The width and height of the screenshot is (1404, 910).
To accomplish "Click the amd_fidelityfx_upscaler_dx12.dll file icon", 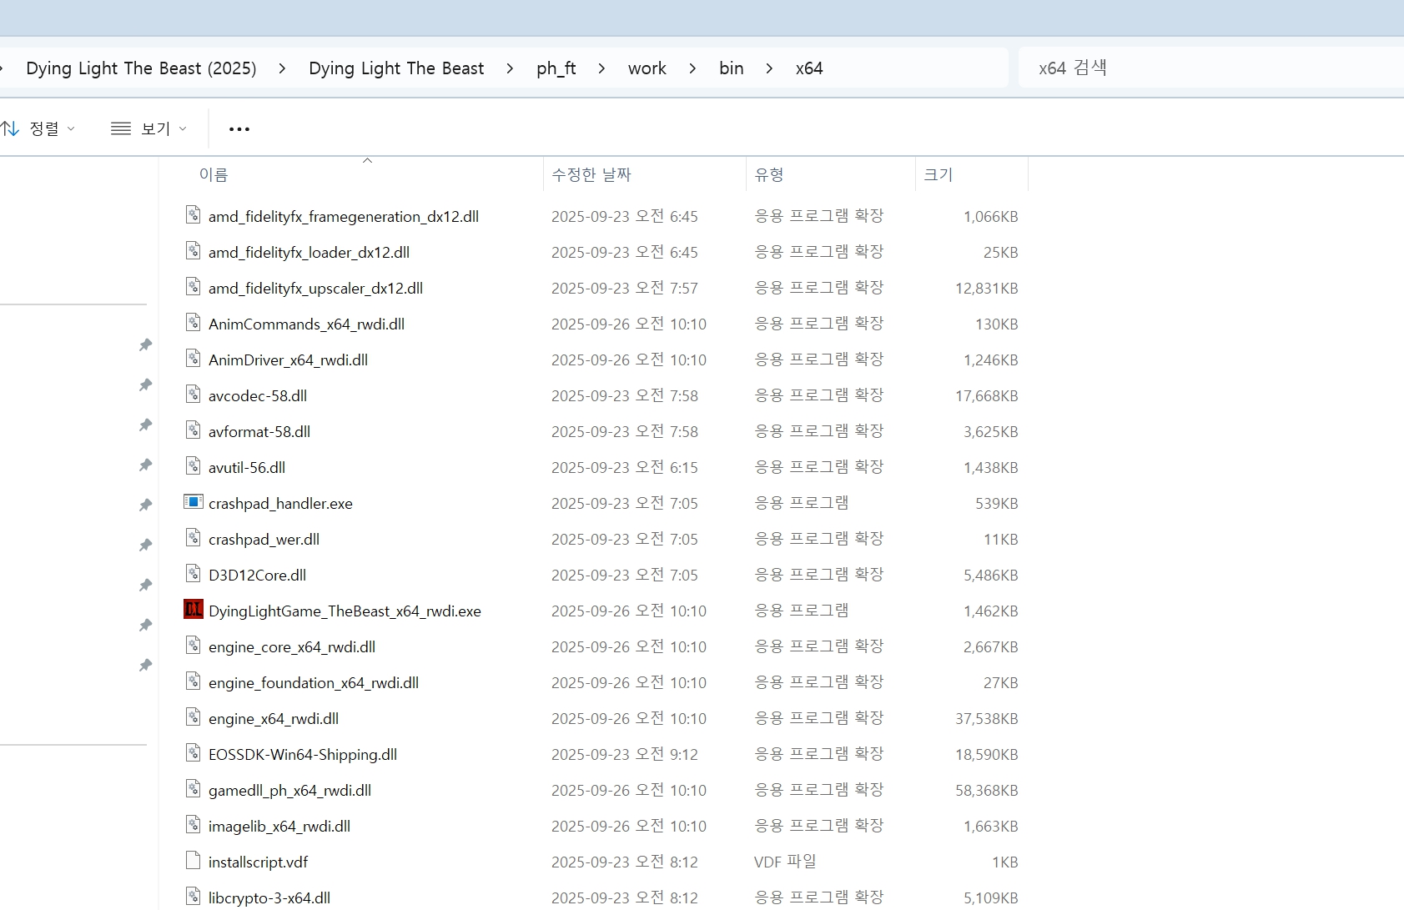I will point(194,287).
